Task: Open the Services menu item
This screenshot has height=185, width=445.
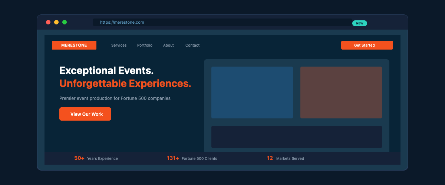Action: (x=119, y=45)
